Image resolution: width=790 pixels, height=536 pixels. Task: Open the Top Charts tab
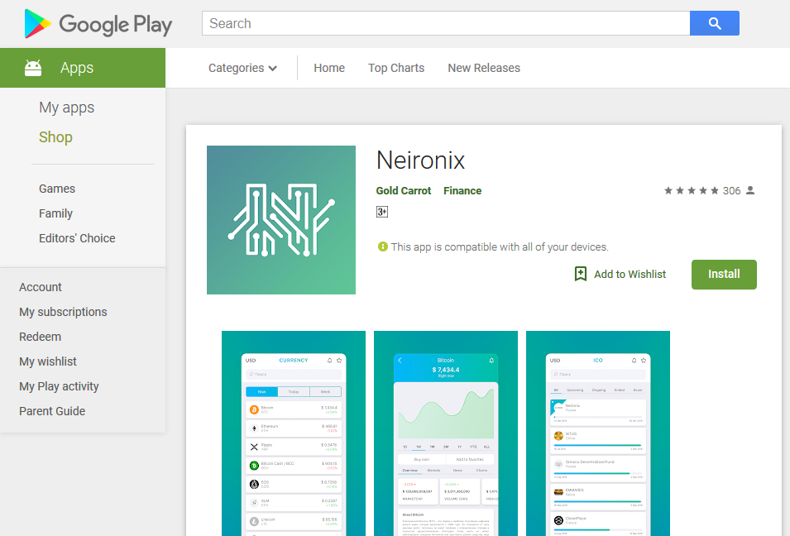point(396,68)
